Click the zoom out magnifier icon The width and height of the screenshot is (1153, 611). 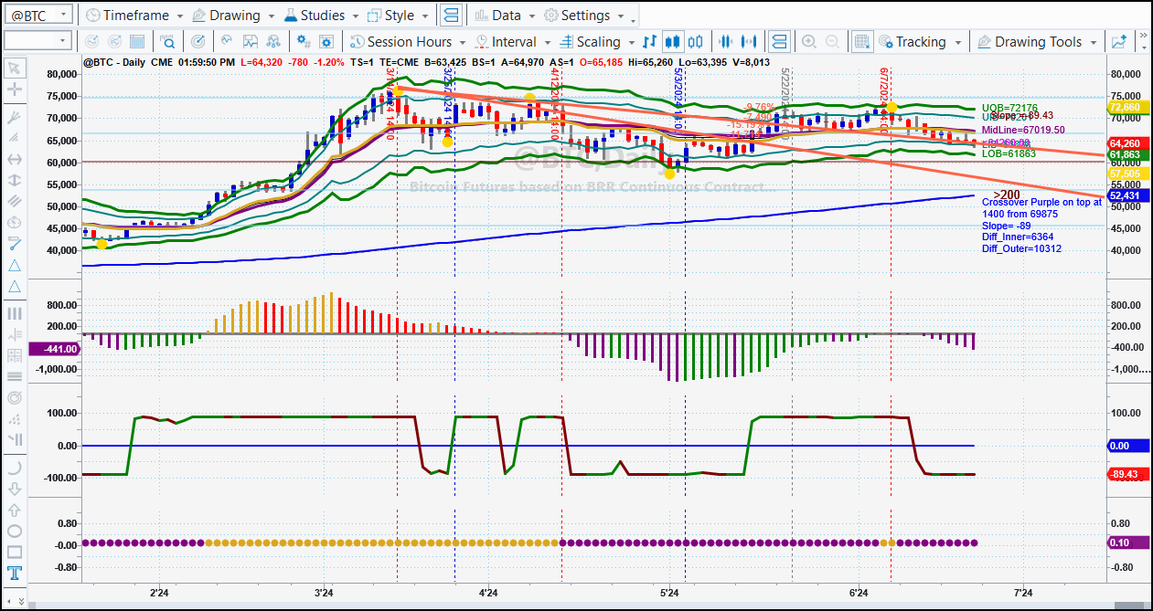832,41
